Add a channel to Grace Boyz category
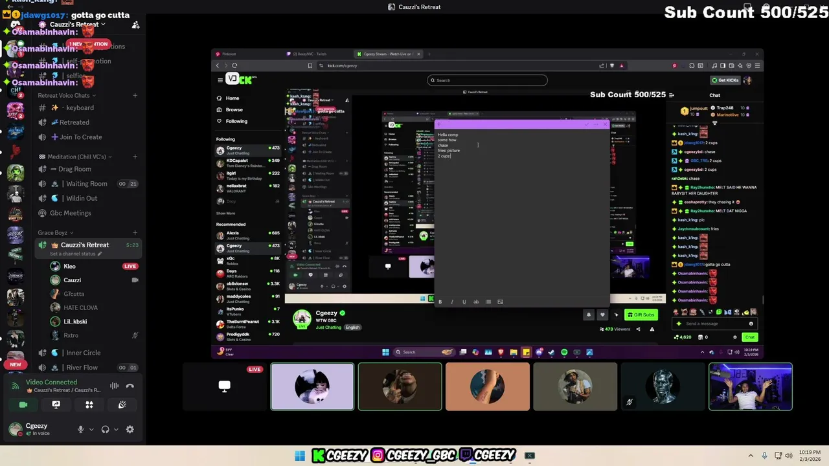This screenshot has height=466, width=829. 135,233
